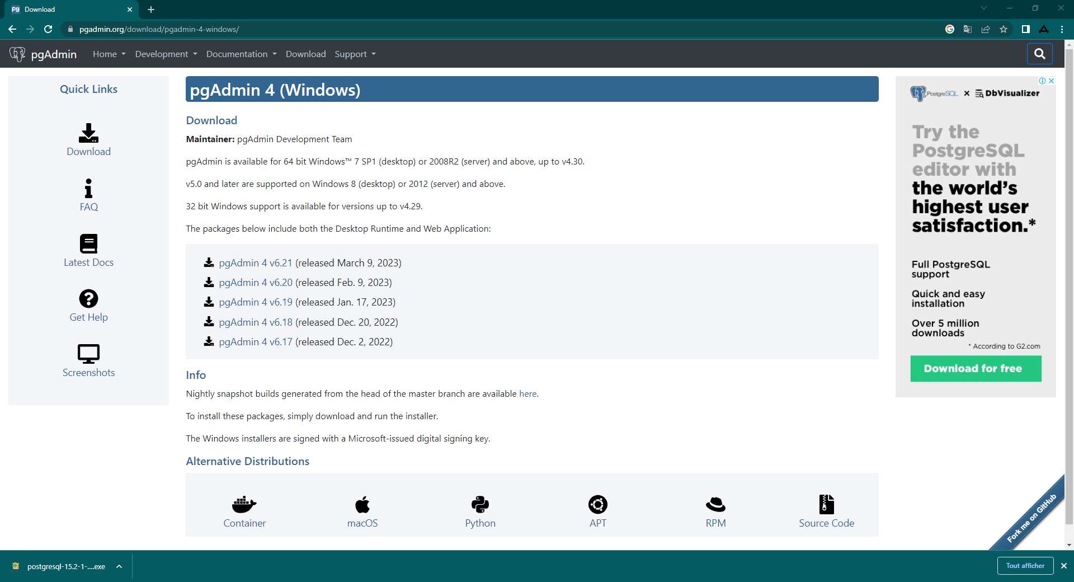Click download icon beside pgAdmin 4 v6.19
This screenshot has width=1074, height=582.
(x=209, y=302)
